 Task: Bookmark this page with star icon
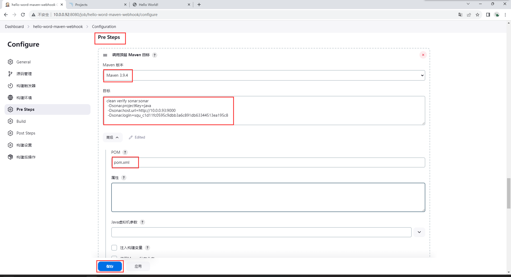click(477, 15)
